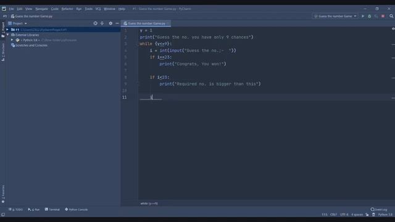Open the TODO tool window

coord(15,210)
